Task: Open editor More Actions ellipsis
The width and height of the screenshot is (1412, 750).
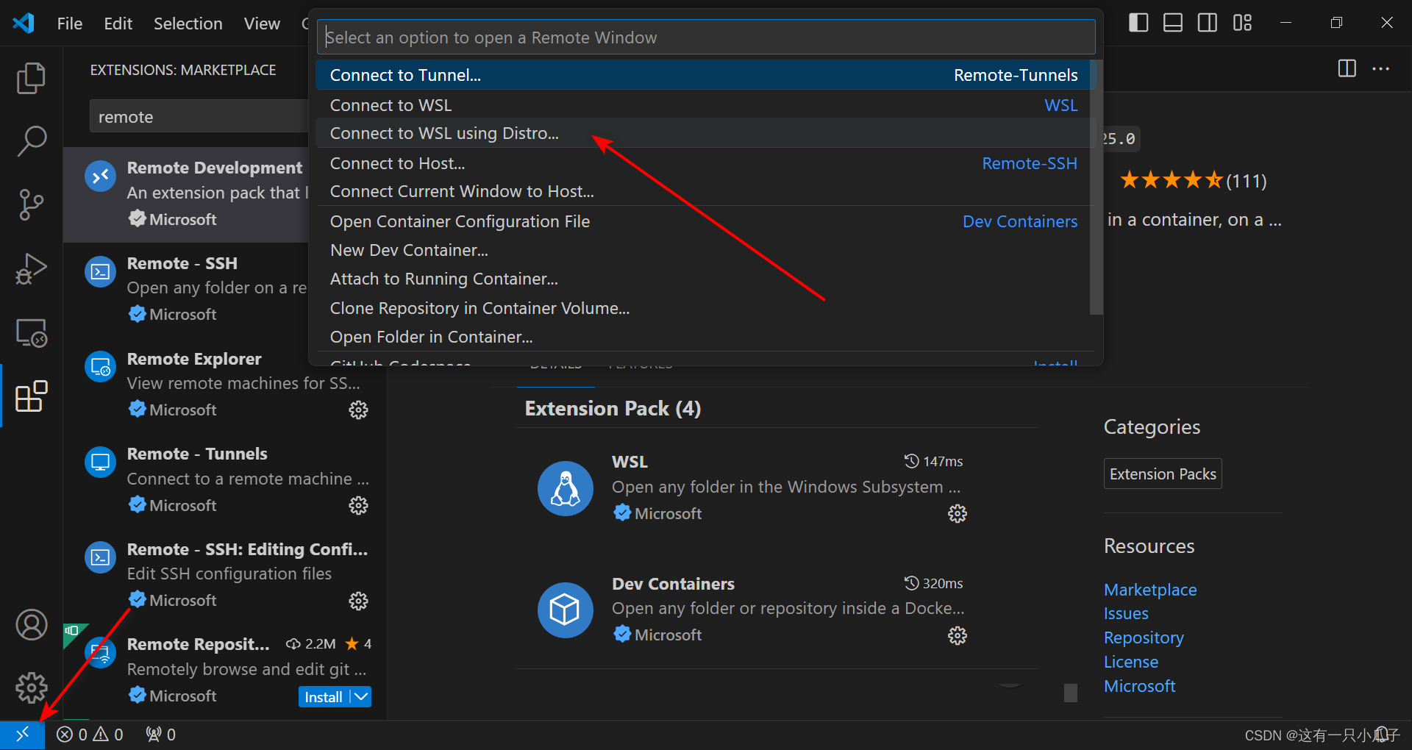Action: pyautogui.click(x=1381, y=68)
